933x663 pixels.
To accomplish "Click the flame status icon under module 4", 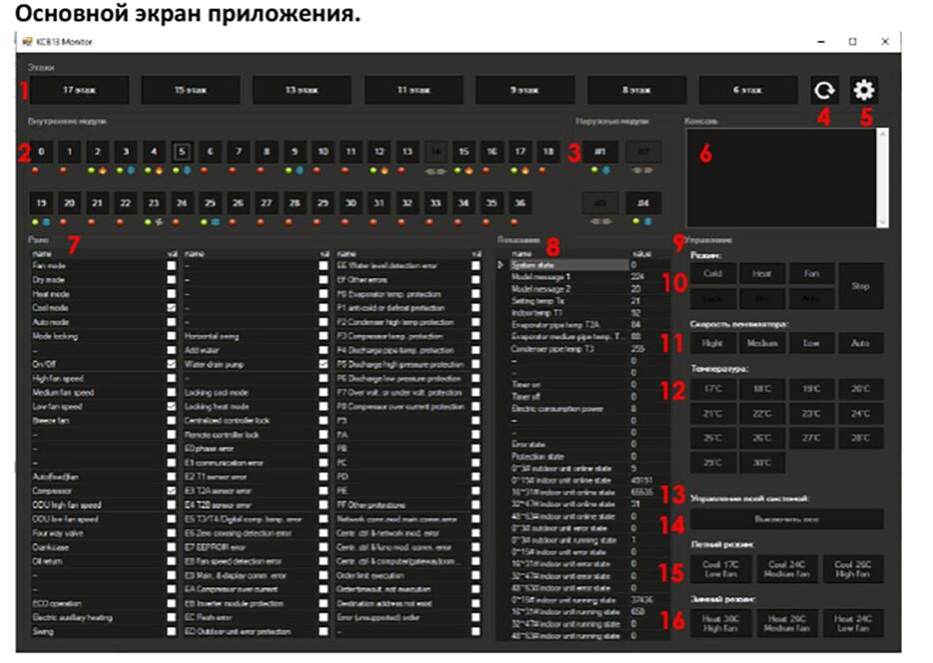I will [x=159, y=170].
